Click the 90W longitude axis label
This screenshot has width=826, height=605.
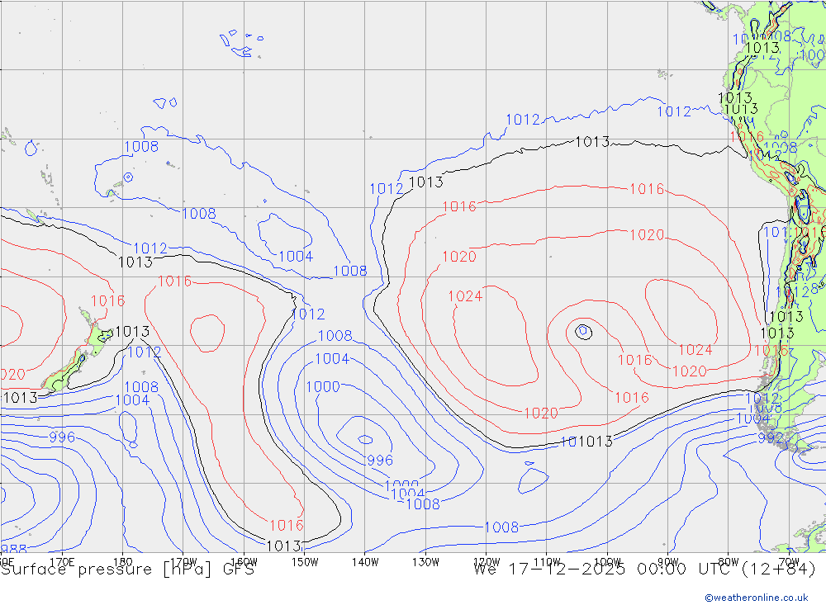pyautogui.click(x=668, y=562)
